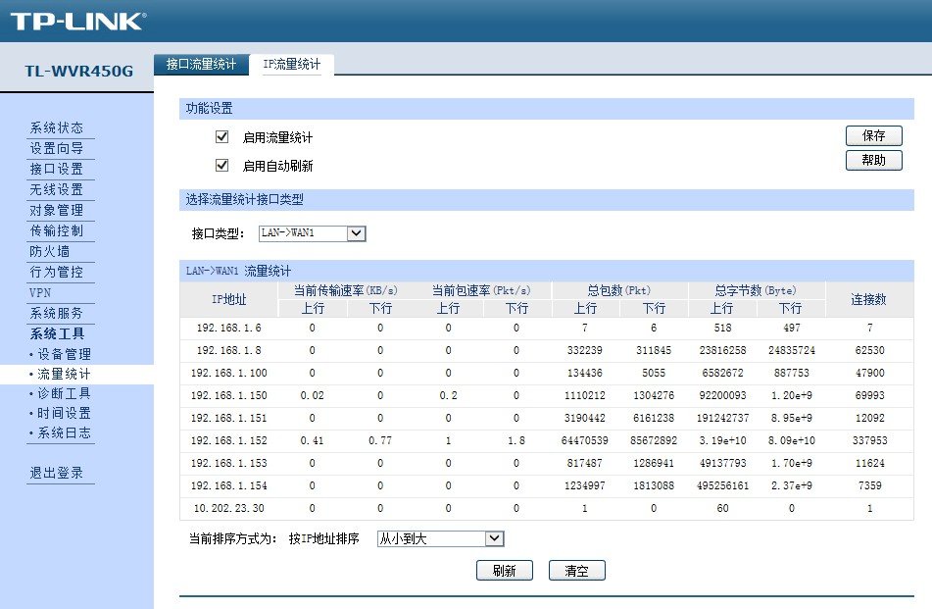Navigate to 设置向导
Screen dimensions: 932x609
57,147
